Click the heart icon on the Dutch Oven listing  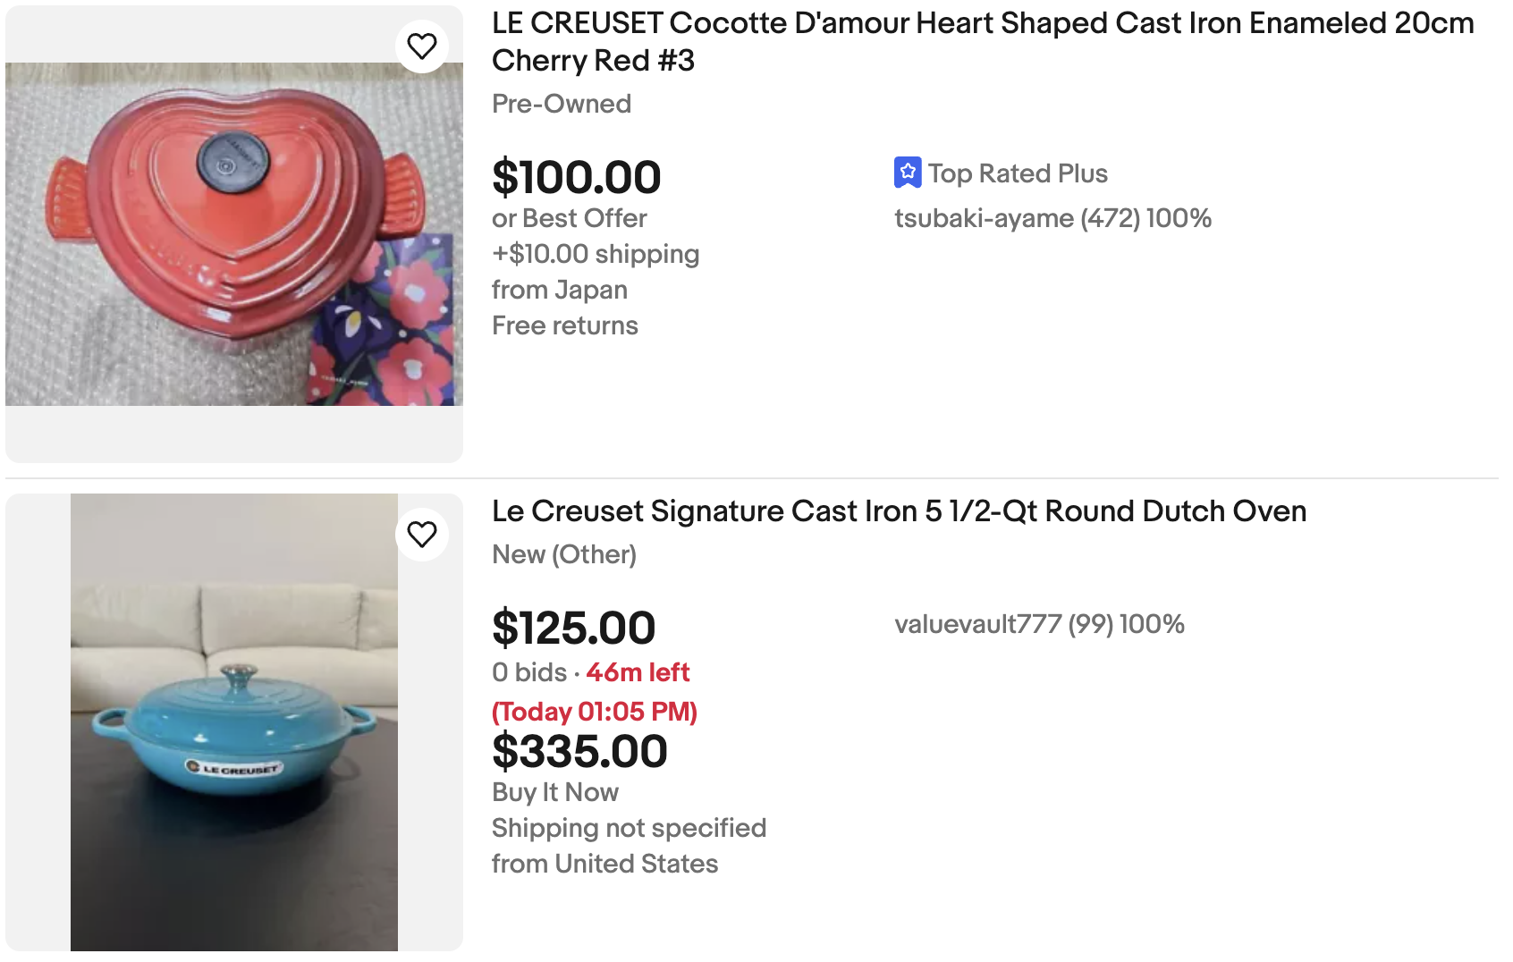click(422, 533)
